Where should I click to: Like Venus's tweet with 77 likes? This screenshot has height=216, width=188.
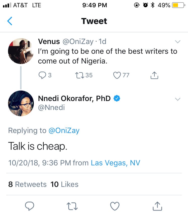point(117,75)
